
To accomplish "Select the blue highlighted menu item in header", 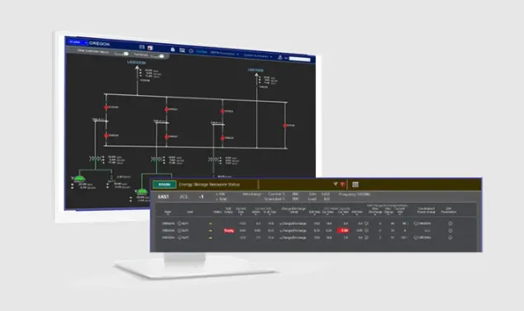I will point(202,51).
